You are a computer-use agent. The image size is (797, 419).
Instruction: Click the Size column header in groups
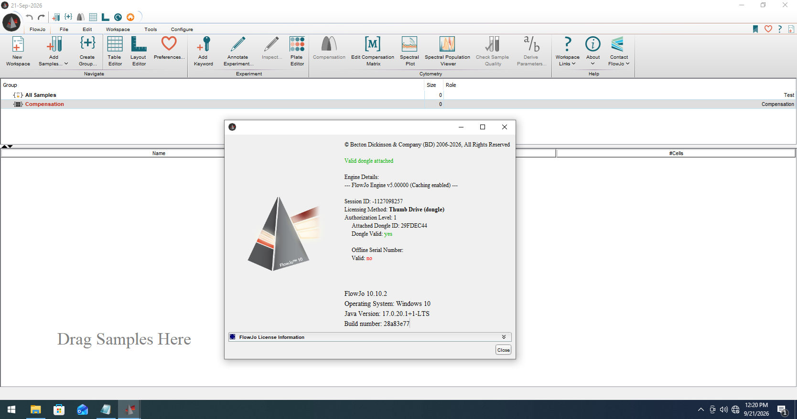click(x=431, y=85)
